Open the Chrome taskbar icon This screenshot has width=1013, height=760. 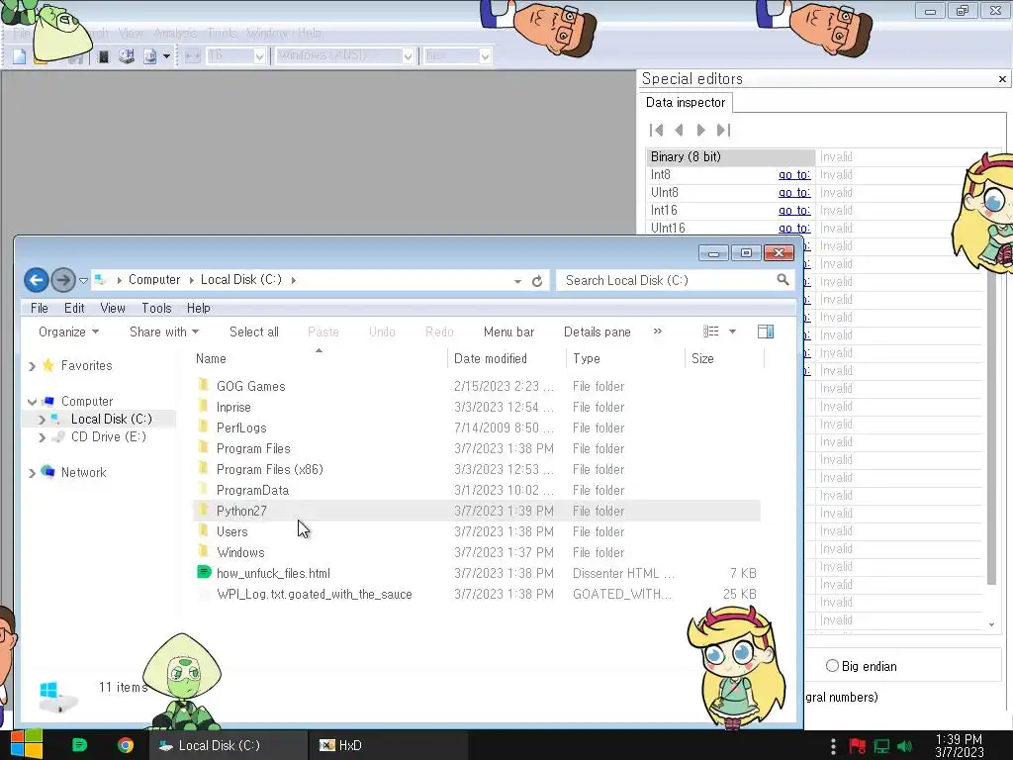(126, 745)
